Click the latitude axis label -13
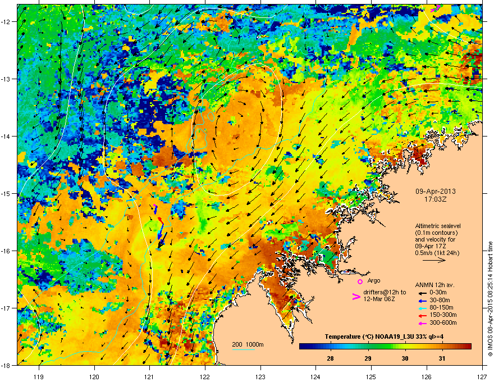The width and height of the screenshot is (494, 382). point(6,79)
